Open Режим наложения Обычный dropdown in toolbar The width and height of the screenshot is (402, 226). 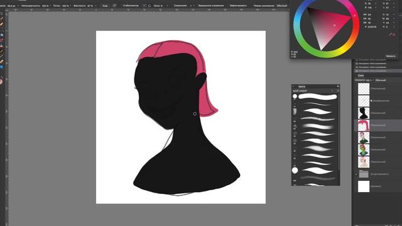(x=282, y=6)
